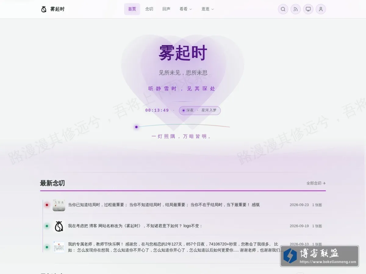366x274 pixels.
Task: Click the green dot beside 我的专属老师 post
Action: 47,247
